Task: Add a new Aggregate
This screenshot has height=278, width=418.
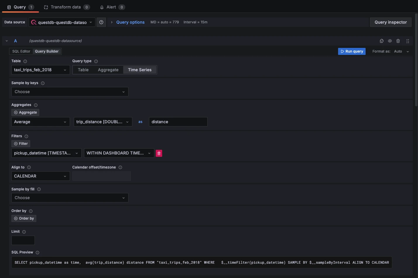Action: [25, 112]
